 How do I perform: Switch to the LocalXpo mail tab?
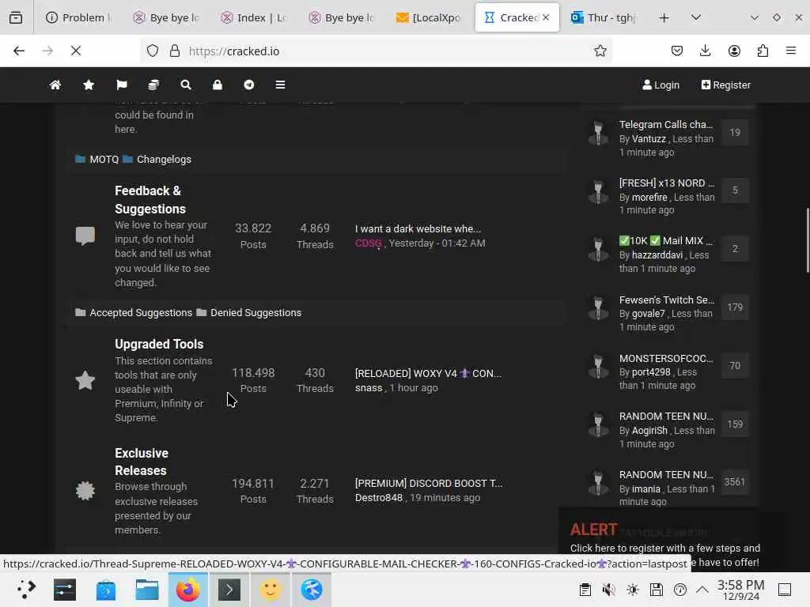[430, 17]
